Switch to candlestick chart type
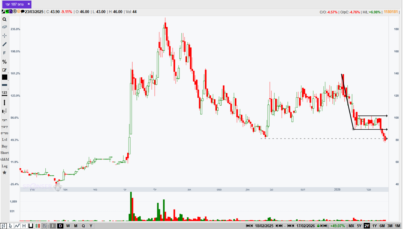 pos(4,226)
